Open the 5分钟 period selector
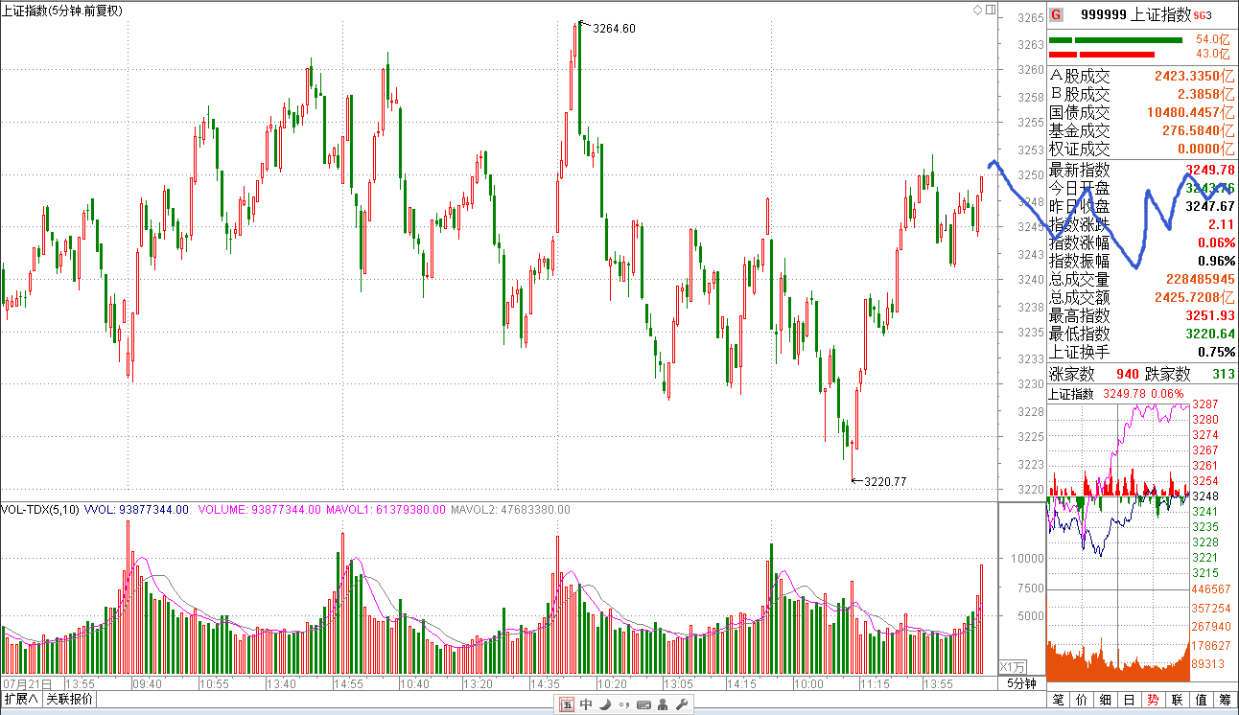 1021,683
